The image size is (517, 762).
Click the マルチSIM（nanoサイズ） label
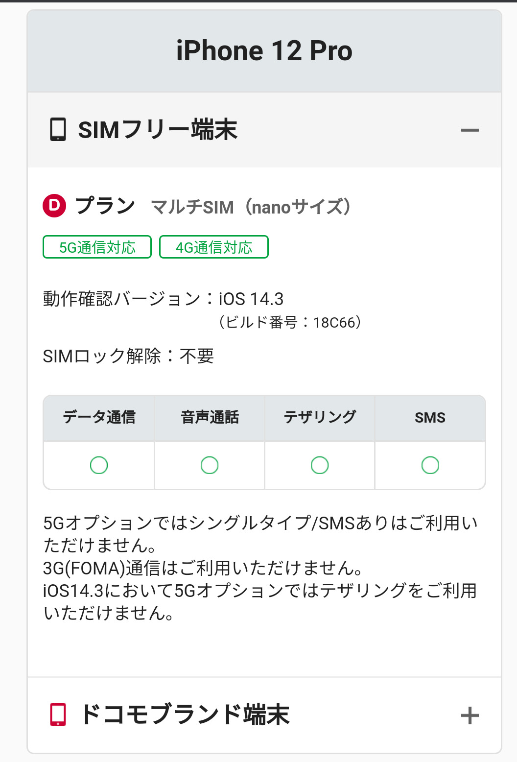click(251, 207)
